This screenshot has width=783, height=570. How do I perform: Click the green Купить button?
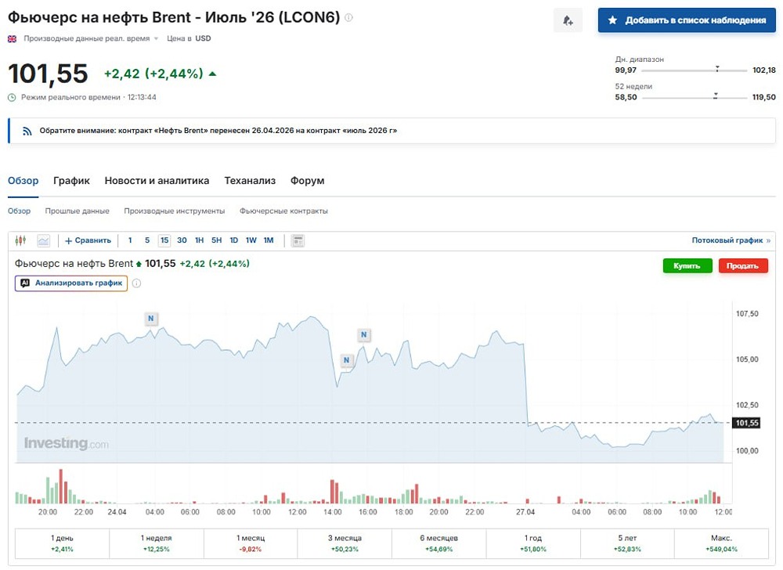coord(687,266)
